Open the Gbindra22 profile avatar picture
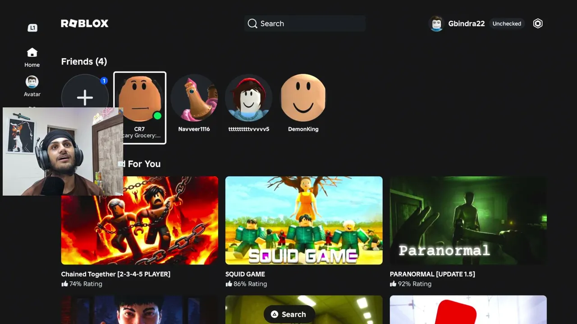577x324 pixels. point(436,23)
